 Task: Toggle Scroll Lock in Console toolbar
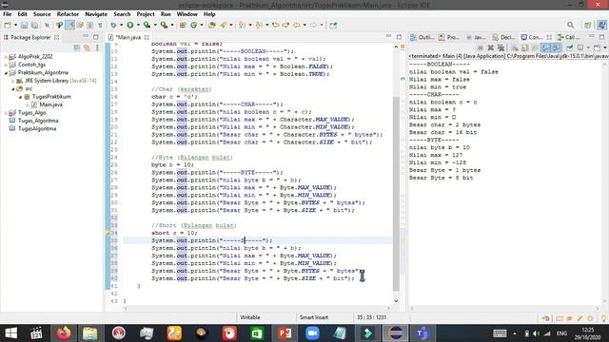(x=524, y=47)
